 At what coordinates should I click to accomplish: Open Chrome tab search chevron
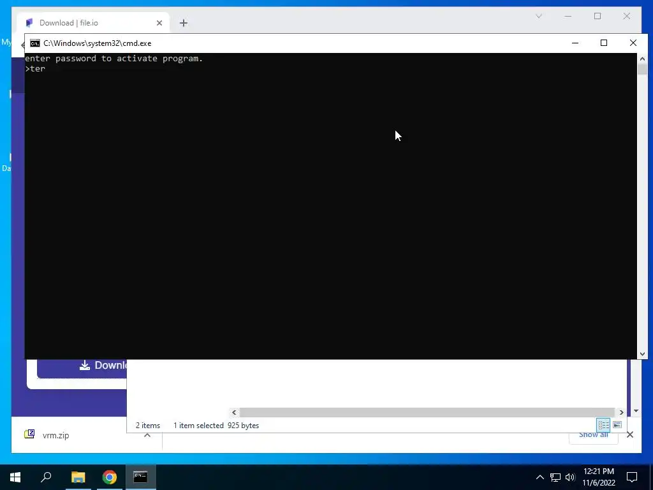point(538,16)
